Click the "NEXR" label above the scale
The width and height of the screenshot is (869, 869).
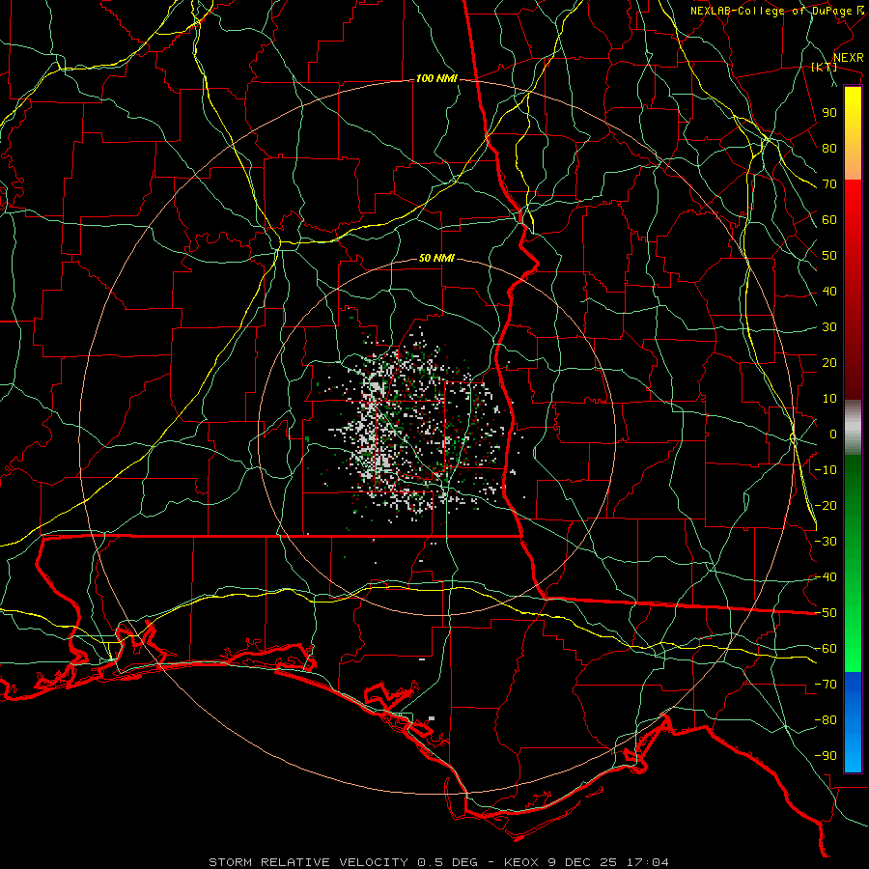(849, 58)
